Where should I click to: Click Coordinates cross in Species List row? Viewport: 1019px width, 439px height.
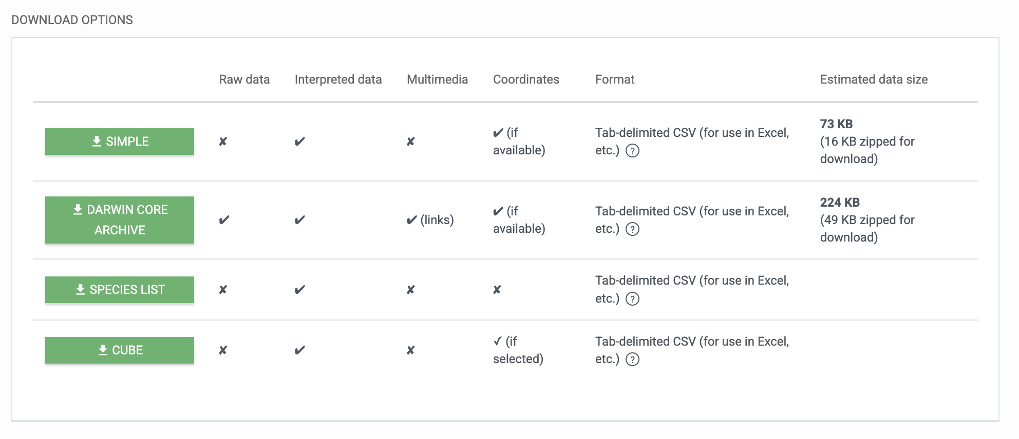pyautogui.click(x=497, y=290)
